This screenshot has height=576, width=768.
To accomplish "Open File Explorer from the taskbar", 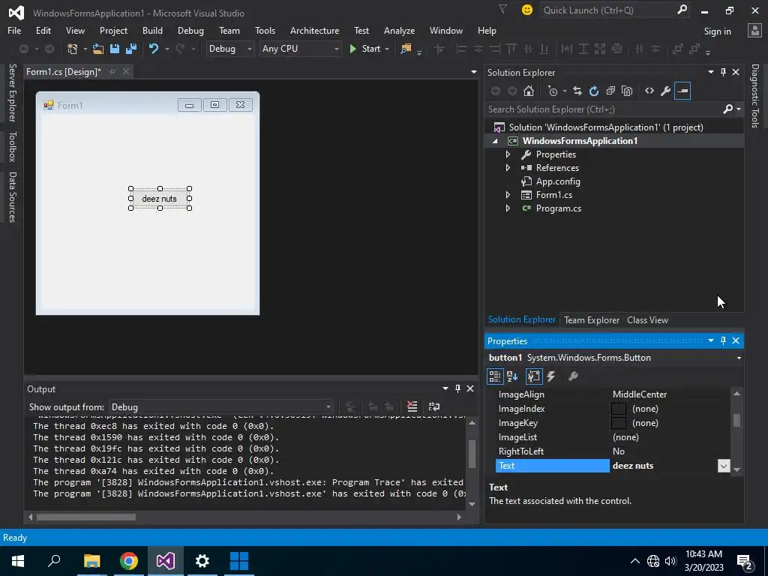I will coord(92,561).
